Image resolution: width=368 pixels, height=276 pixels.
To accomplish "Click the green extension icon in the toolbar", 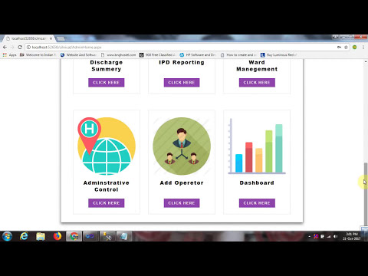I will (x=355, y=48).
